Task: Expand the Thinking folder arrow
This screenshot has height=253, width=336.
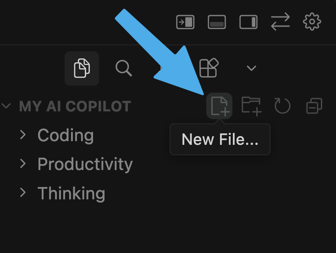Action: [x=23, y=193]
